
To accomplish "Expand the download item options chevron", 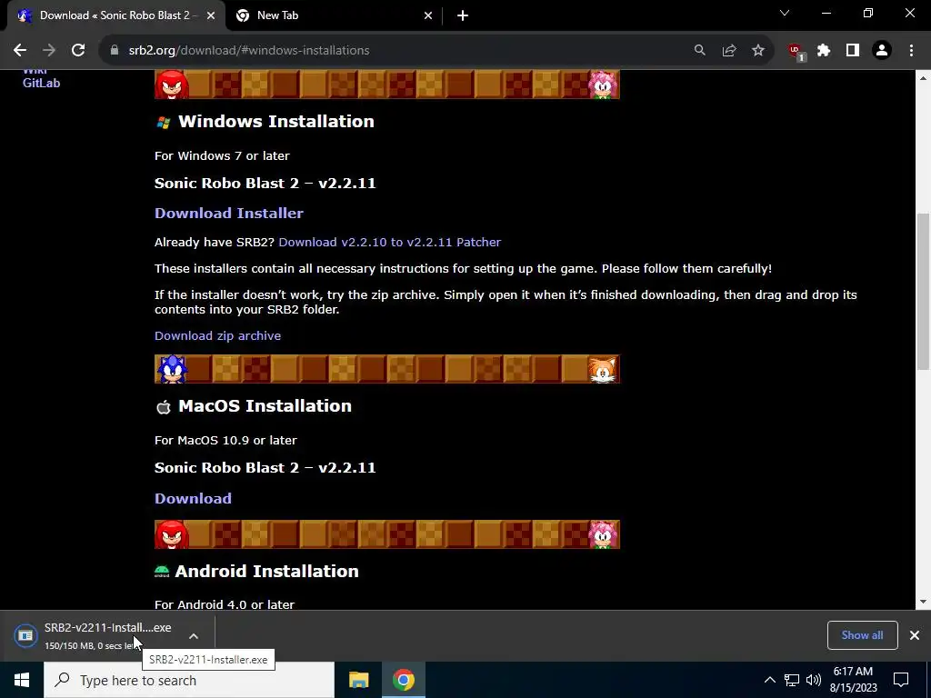I will pyautogui.click(x=194, y=636).
